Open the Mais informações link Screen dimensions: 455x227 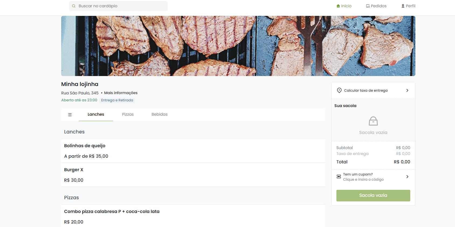(x=121, y=93)
